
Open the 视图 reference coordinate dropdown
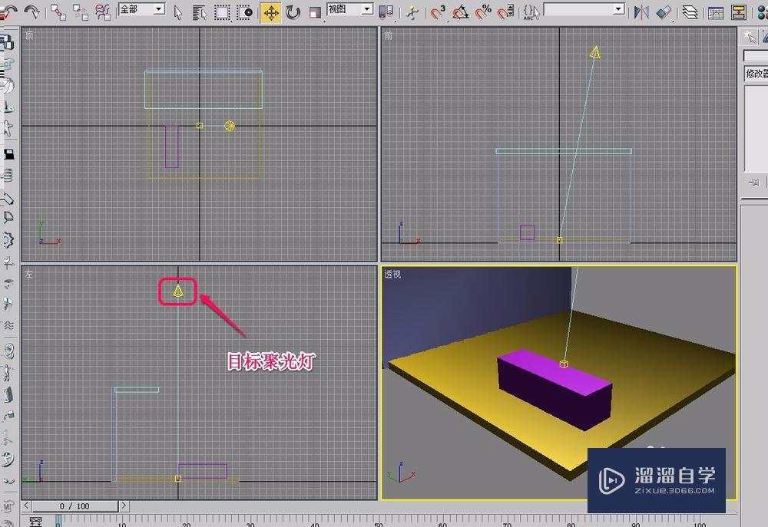pos(350,9)
